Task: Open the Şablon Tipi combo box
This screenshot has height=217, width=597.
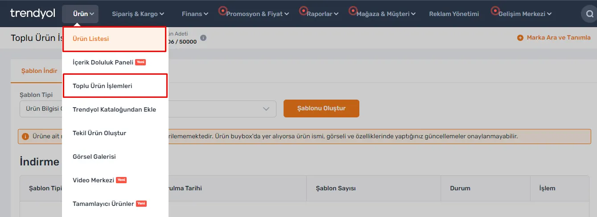Action: point(148,109)
